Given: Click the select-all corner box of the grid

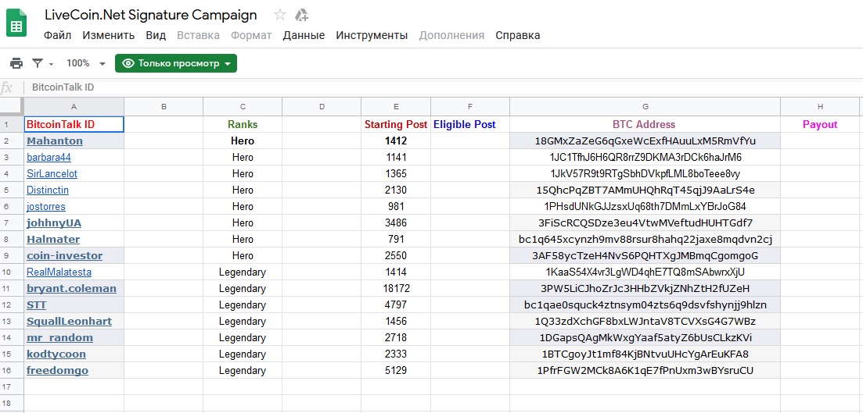Looking at the screenshot, I should pyautogui.click(x=12, y=106).
